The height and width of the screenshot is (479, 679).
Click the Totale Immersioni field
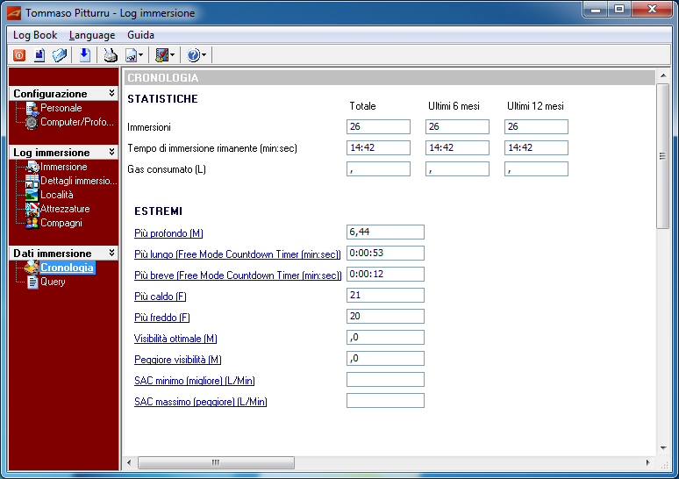(x=378, y=127)
